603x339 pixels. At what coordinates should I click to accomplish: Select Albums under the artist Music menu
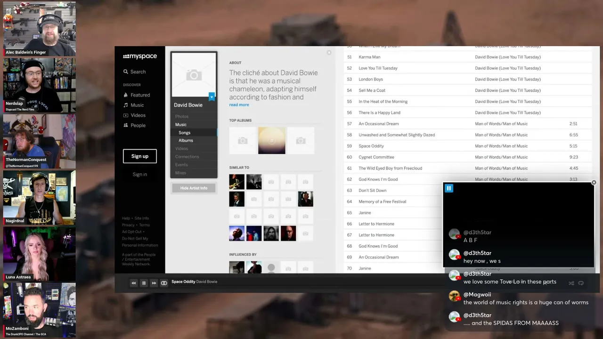186,140
